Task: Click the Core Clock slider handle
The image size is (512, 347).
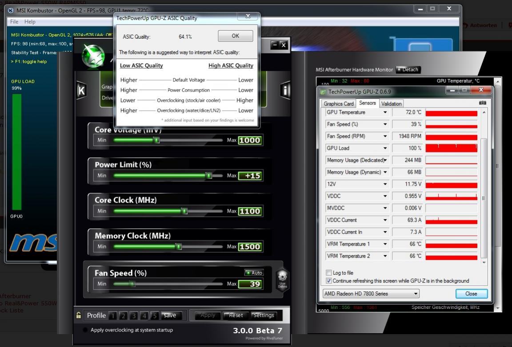Action: 184,211
